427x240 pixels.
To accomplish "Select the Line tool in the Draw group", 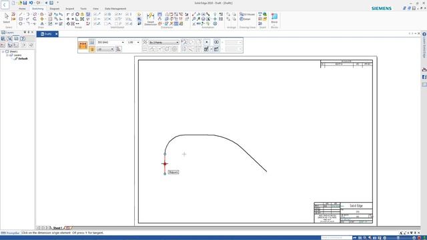I will pos(21,14).
